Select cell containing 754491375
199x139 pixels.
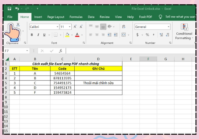(x=62, y=83)
